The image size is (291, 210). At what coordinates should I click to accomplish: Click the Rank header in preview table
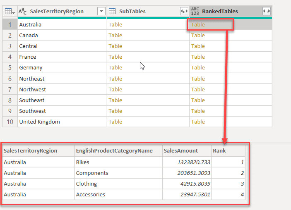[x=219, y=151]
